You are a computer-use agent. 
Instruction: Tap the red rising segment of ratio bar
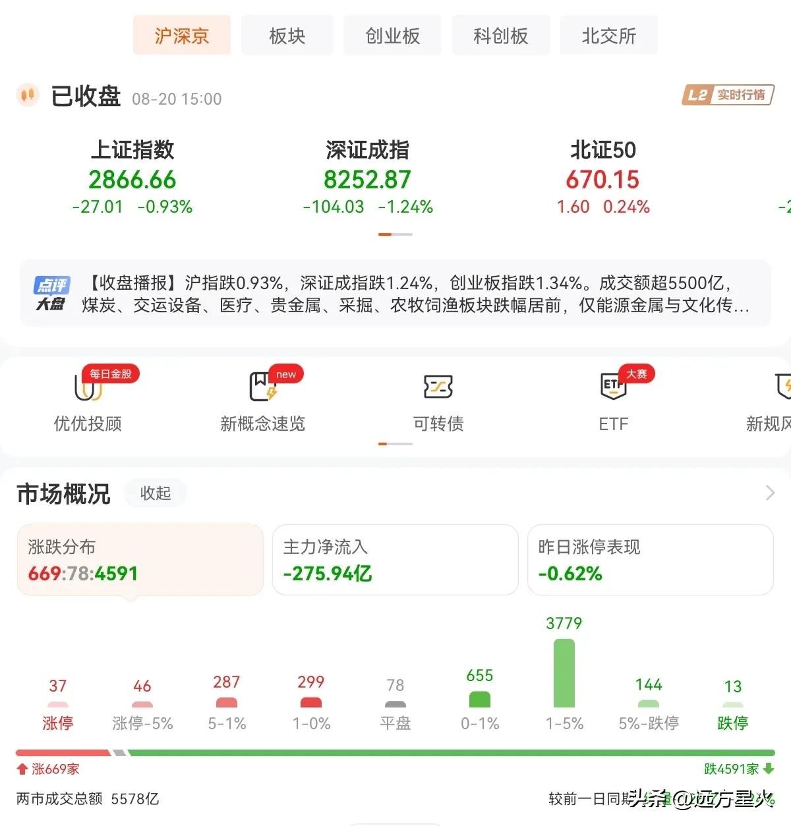63,752
